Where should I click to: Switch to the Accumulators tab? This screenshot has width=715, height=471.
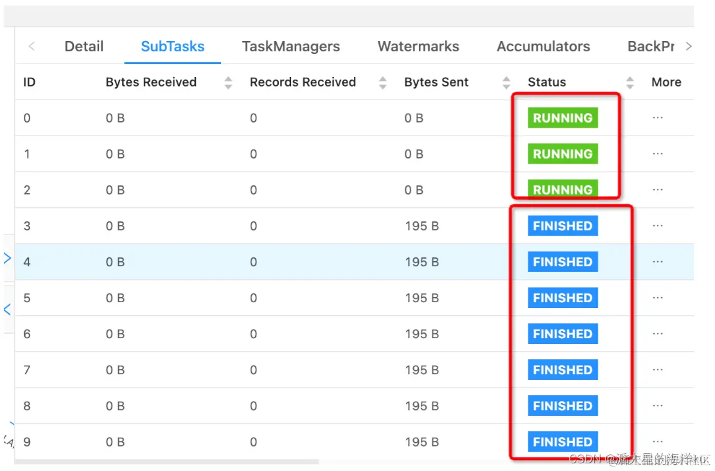tap(543, 46)
